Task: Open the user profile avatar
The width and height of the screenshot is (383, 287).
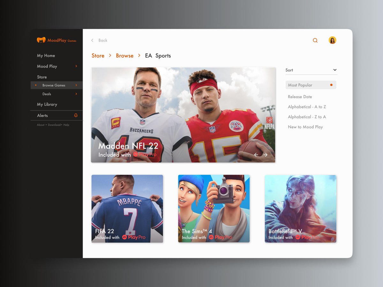Action: pyautogui.click(x=332, y=40)
